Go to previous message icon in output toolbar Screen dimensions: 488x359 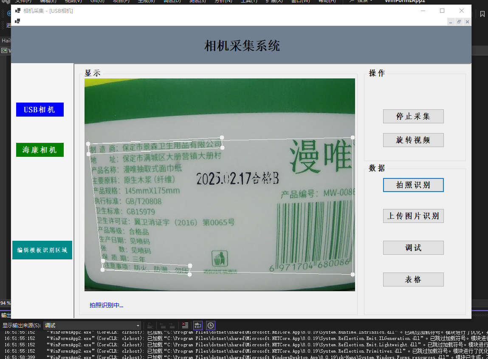(163, 326)
